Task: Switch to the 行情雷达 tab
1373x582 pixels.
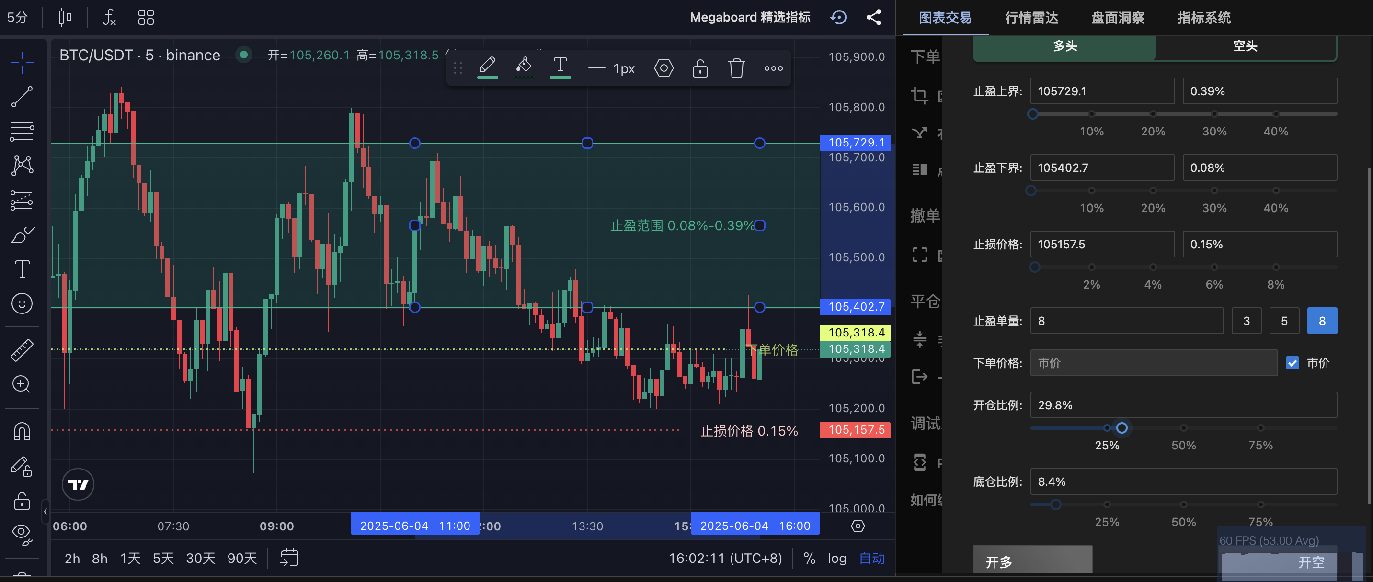Action: 1031,18
